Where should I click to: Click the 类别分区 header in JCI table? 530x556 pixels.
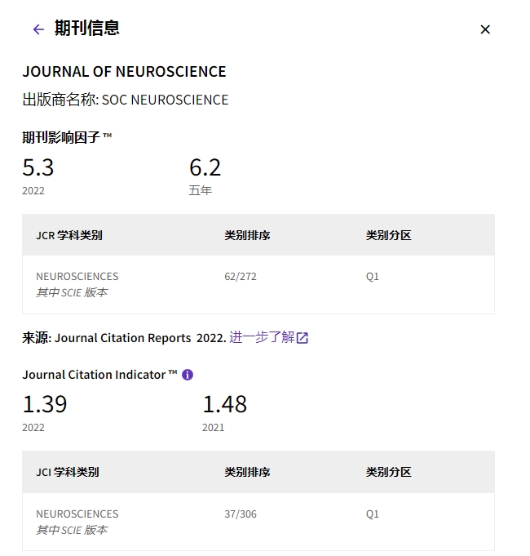[388, 473]
